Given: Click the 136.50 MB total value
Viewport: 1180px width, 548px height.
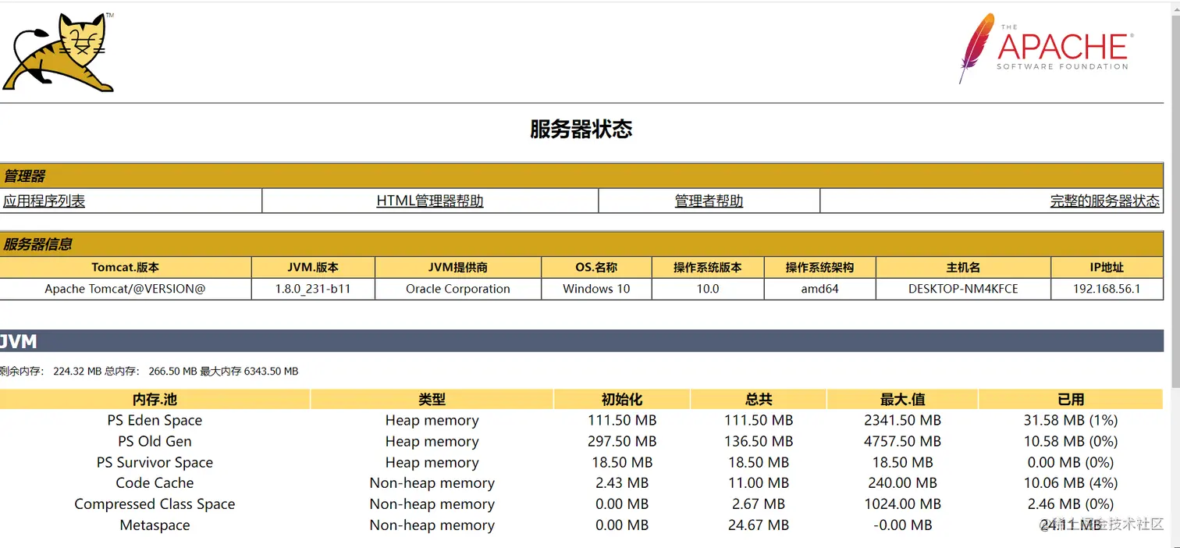Looking at the screenshot, I should [759, 441].
